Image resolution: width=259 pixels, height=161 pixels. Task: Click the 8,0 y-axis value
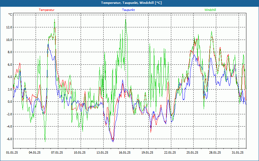pos(10,52)
